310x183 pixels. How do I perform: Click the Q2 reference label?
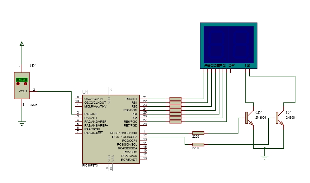pyautogui.click(x=259, y=113)
